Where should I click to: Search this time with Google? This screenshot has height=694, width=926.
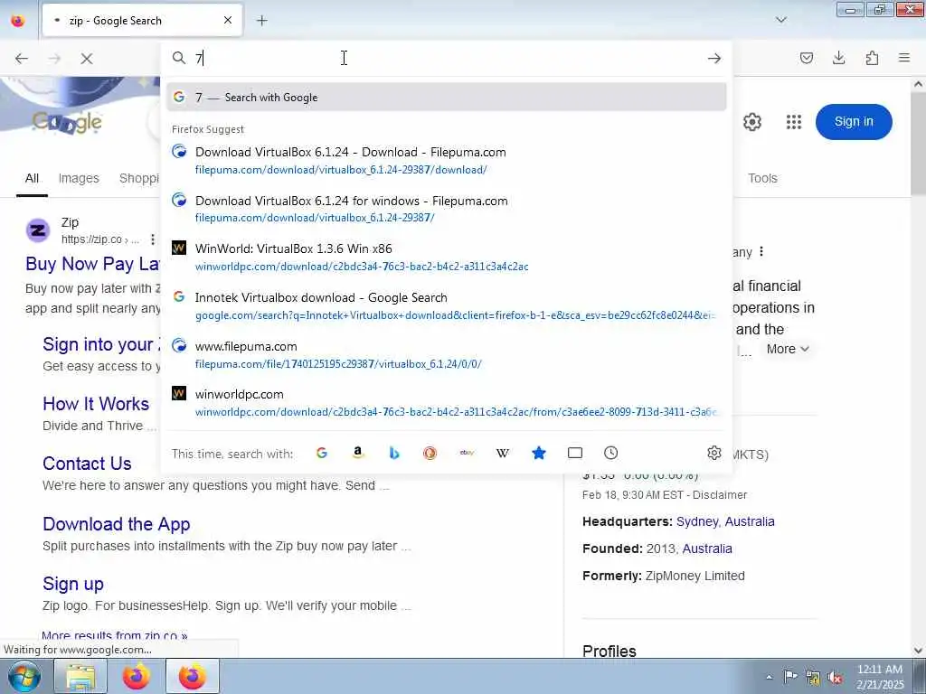(322, 453)
